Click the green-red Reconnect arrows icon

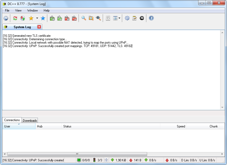click(15, 18)
